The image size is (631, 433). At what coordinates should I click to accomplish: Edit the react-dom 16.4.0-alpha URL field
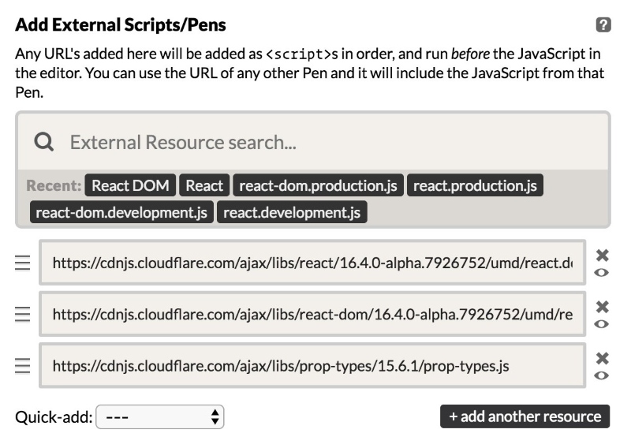click(312, 314)
